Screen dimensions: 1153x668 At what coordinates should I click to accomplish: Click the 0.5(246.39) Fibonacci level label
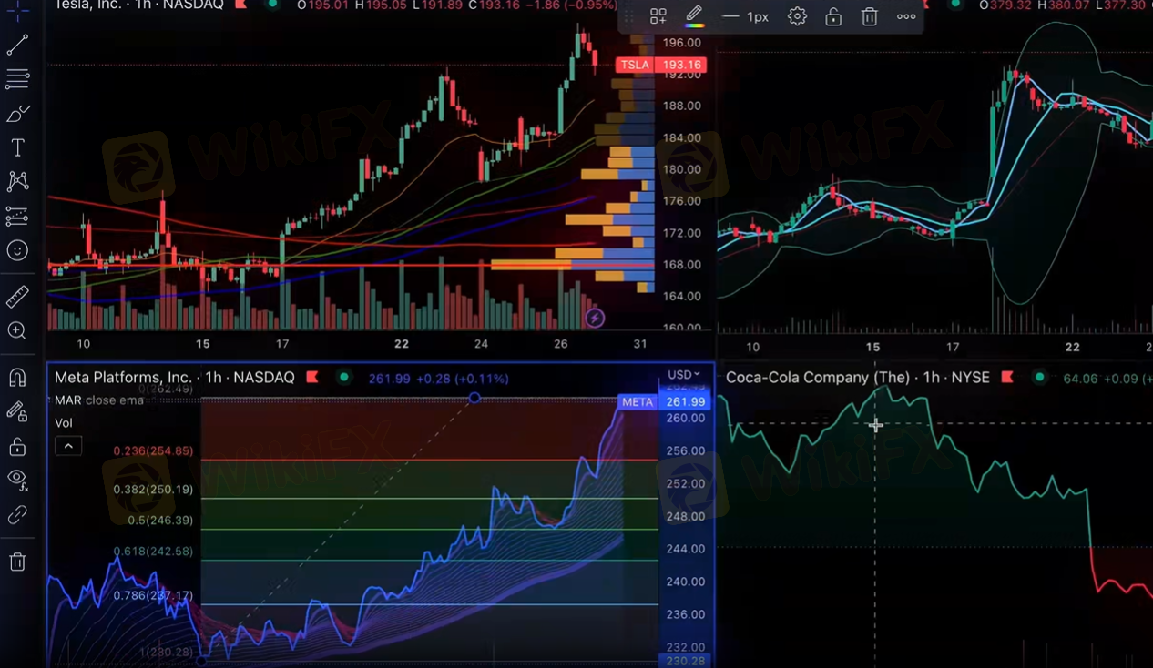(x=159, y=521)
